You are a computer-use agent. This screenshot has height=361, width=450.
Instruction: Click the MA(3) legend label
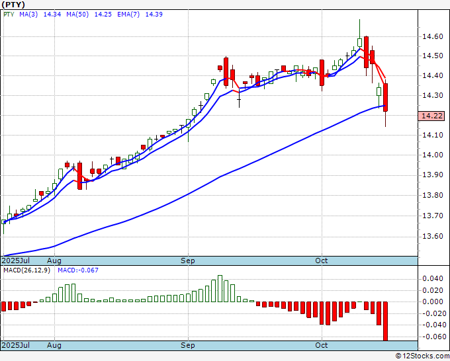pos(28,15)
